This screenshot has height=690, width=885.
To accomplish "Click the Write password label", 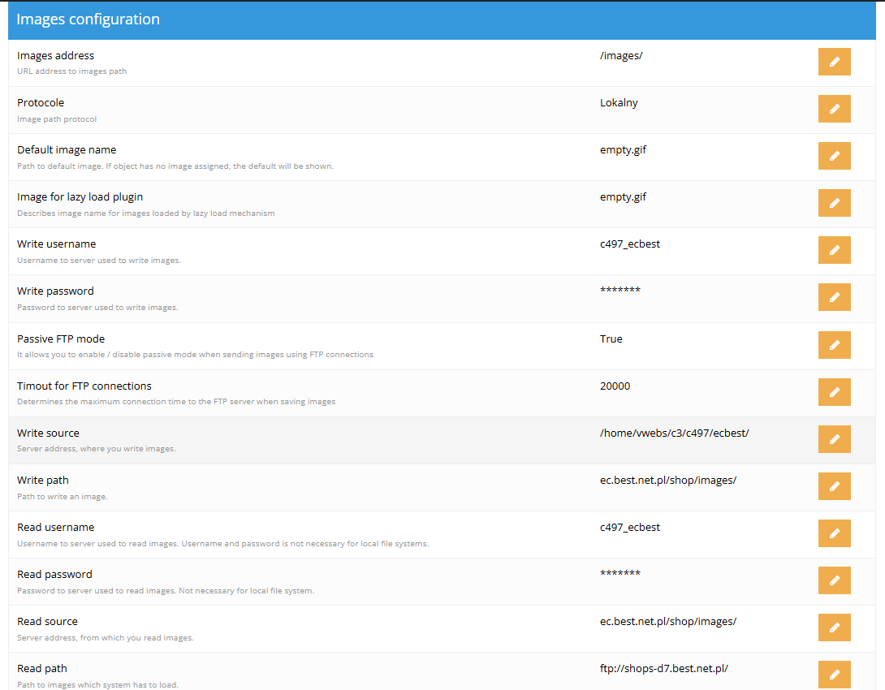I will (x=55, y=291).
